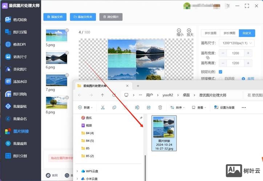
Task: Expand the WPS云盘 tree node
Action: 77,171
